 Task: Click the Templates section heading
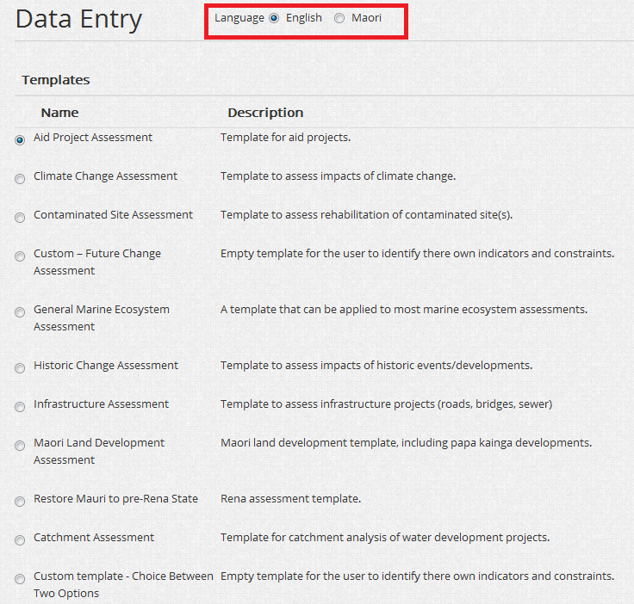(x=56, y=80)
